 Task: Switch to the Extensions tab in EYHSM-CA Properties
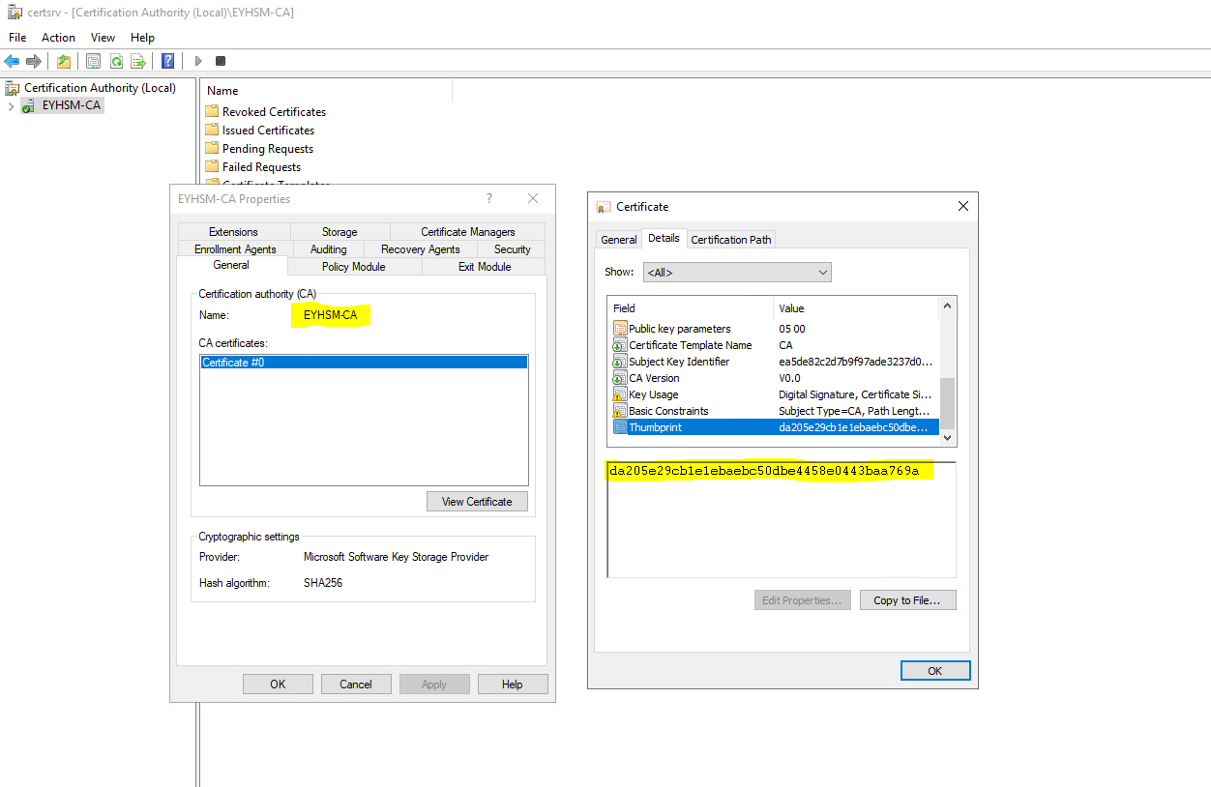point(233,232)
